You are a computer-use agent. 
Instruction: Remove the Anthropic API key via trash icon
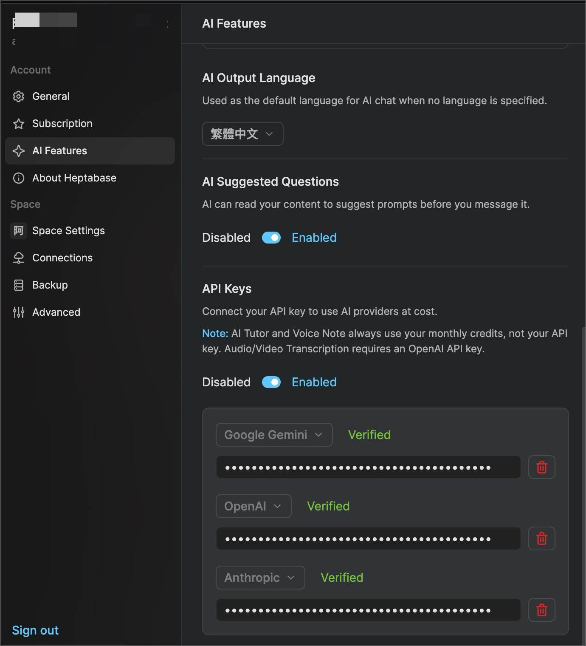pyautogui.click(x=541, y=610)
